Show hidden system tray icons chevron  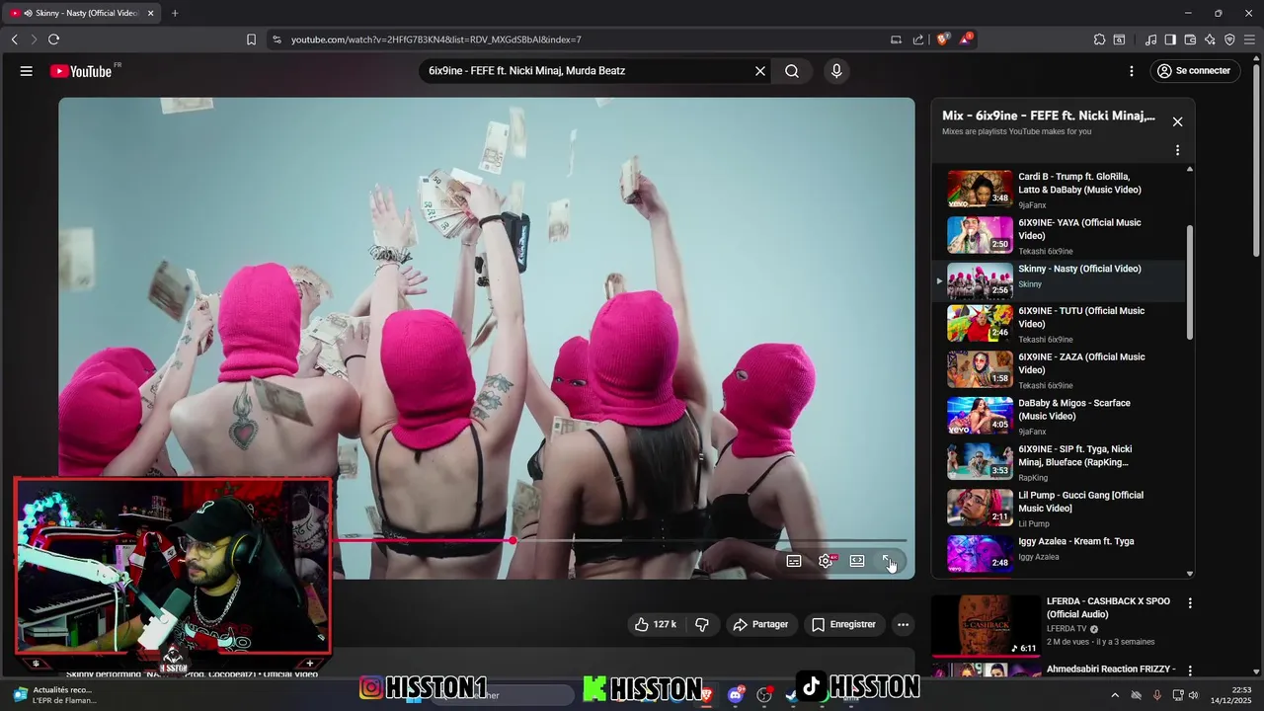click(1115, 695)
